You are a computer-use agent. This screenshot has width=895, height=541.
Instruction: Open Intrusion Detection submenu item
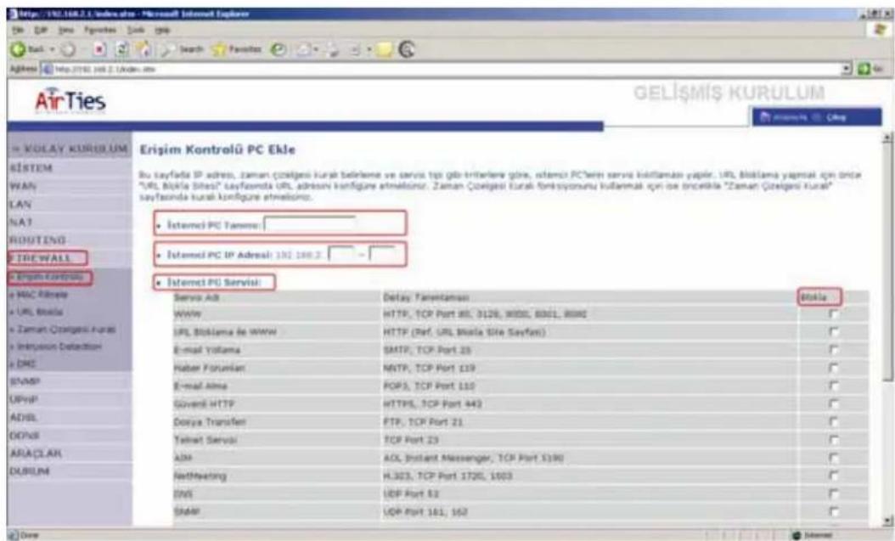pos(56,347)
